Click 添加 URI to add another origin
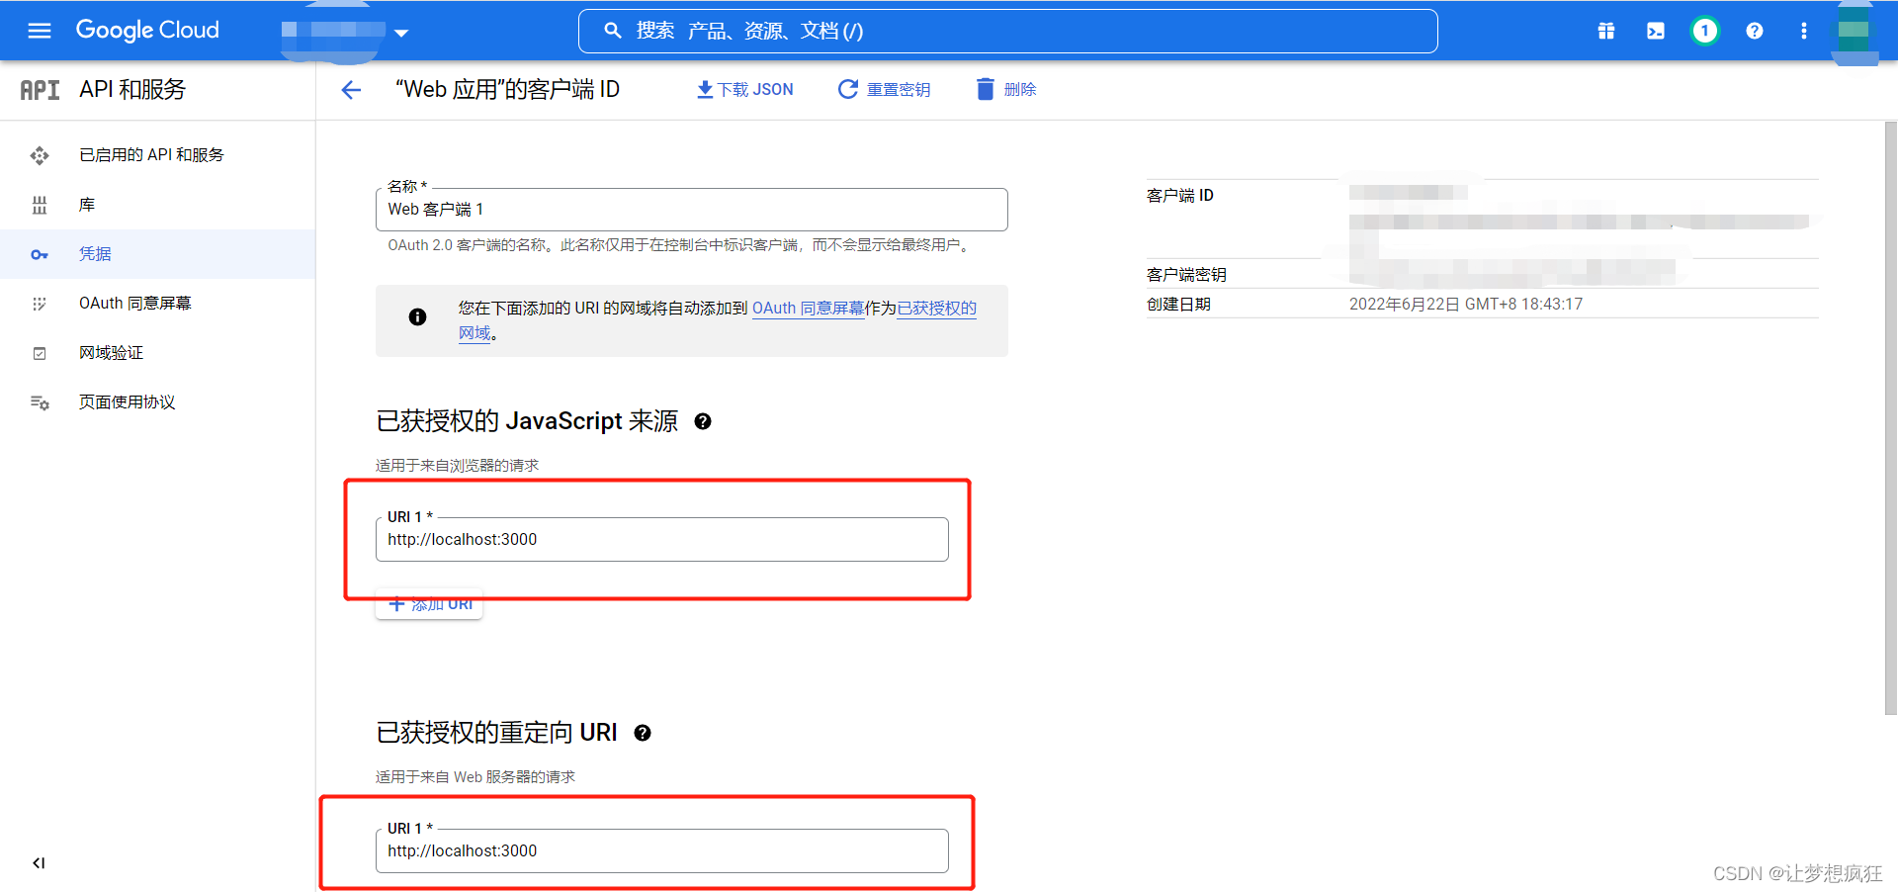This screenshot has width=1898, height=892. click(x=428, y=604)
